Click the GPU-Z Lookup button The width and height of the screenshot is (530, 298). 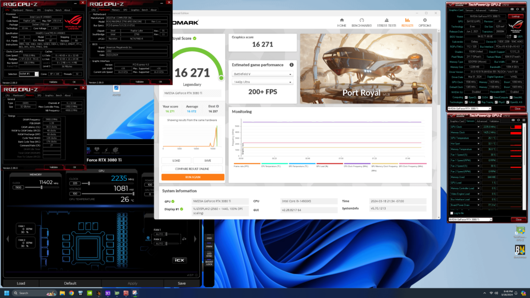tap(516, 16)
